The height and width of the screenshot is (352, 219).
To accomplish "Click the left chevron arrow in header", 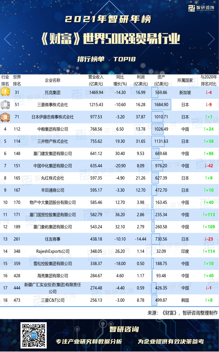I will [8, 39].
